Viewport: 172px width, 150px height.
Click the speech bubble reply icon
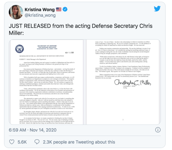(37, 142)
